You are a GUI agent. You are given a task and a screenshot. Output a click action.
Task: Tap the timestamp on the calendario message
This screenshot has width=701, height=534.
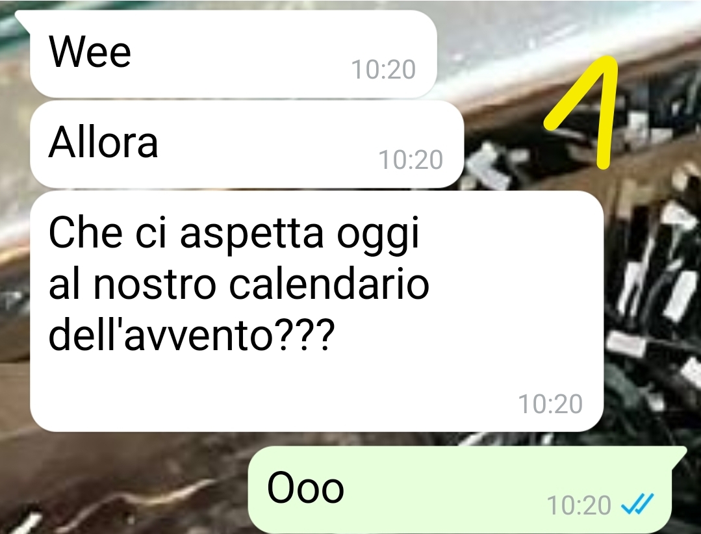pos(550,404)
